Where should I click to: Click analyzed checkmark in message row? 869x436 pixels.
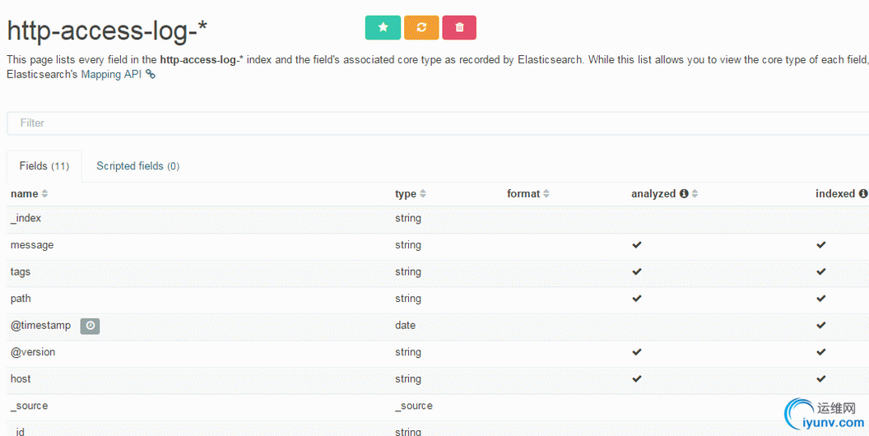pyautogui.click(x=637, y=244)
